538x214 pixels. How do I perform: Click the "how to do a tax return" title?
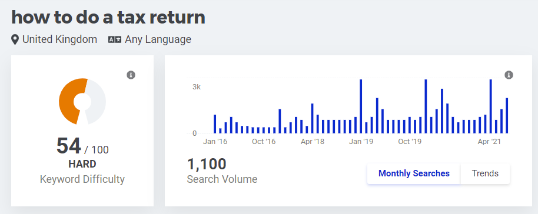pyautogui.click(x=108, y=17)
